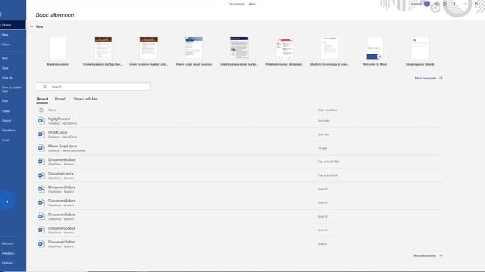Screen dimensions: 485x272
Task: Choose Modern chronological cover letter template
Action: (x=330, y=51)
